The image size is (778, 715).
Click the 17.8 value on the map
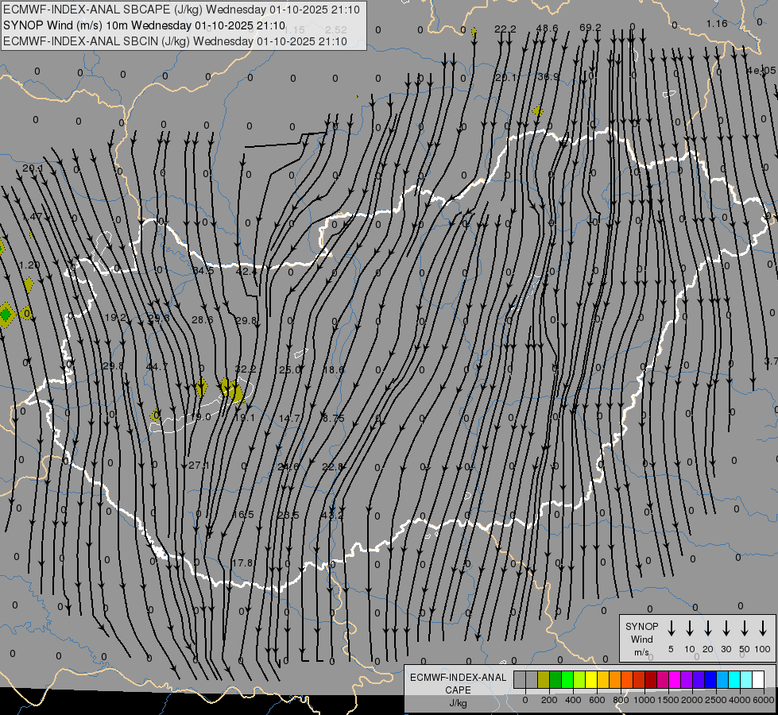point(242,562)
